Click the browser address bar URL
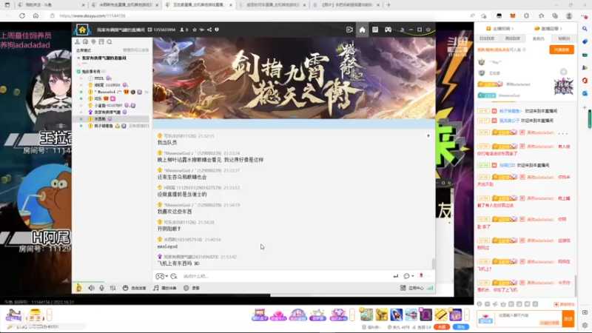 92,16
